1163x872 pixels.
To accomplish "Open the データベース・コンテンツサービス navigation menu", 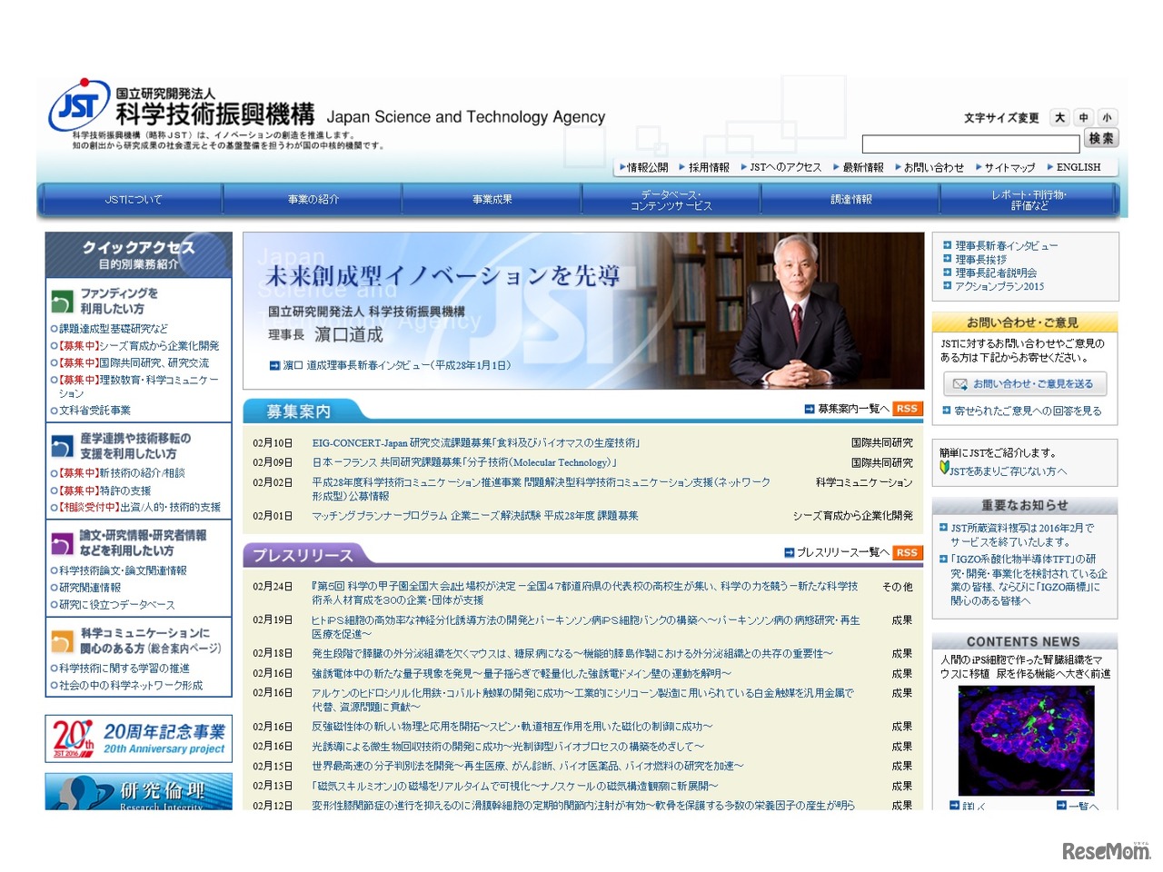I will coord(671,199).
